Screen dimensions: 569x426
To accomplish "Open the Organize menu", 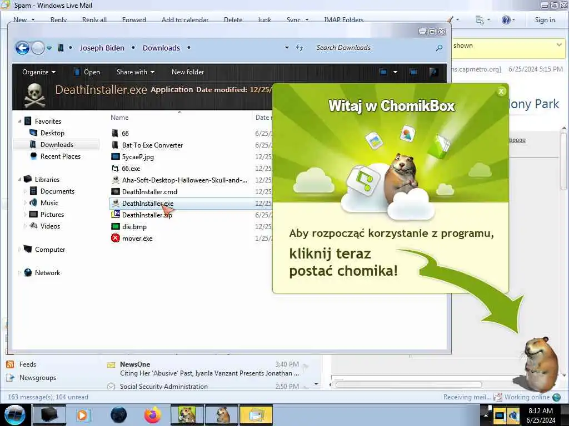I will pyautogui.click(x=39, y=72).
